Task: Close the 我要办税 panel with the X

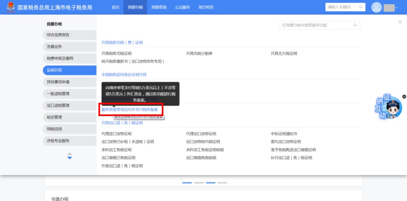Action: [400, 22]
